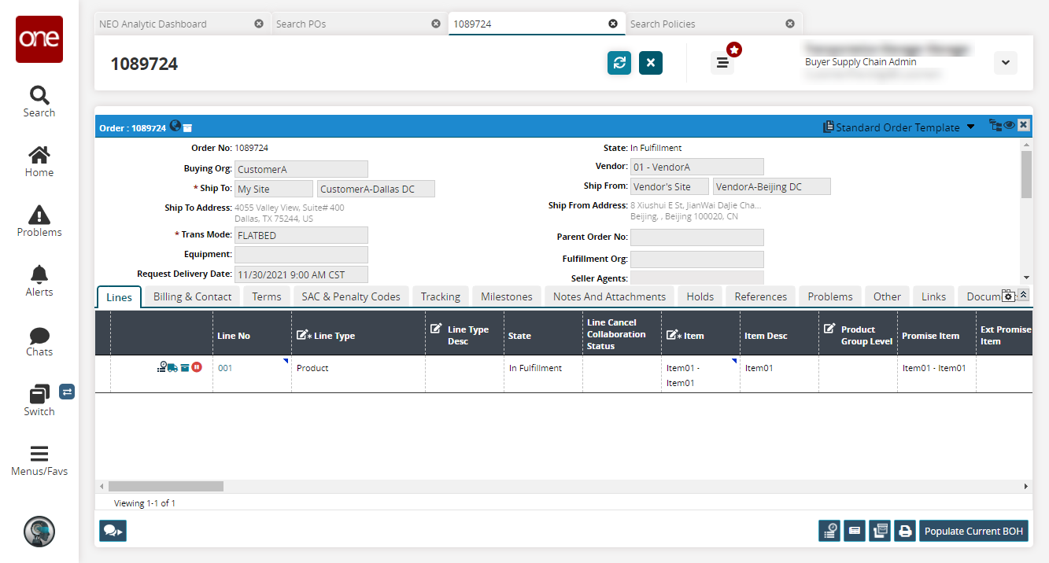Click the Populate Current BOH button

click(x=973, y=532)
